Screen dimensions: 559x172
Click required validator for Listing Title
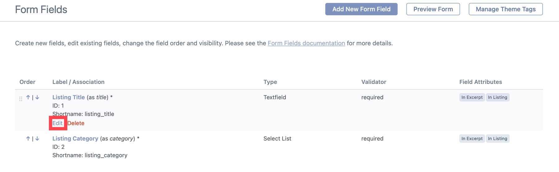click(x=372, y=97)
